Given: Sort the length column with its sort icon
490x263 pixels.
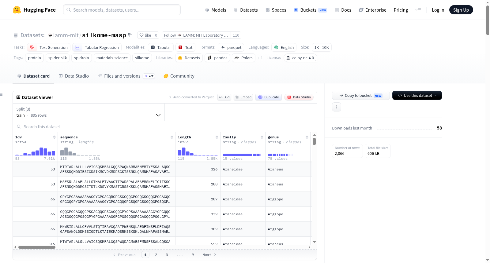Looking at the screenshot, I should pos(217,137).
